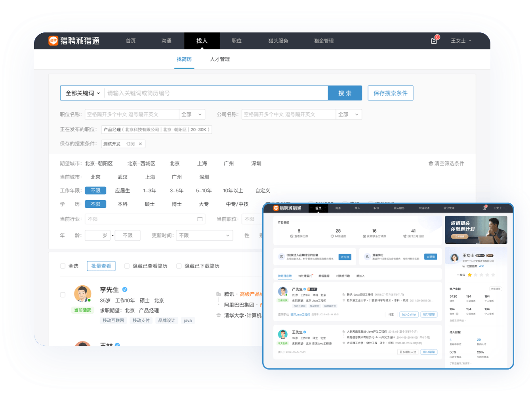The width and height of the screenshot is (530, 402).
Task: Open the 全部关键词 dropdown
Action: point(82,93)
